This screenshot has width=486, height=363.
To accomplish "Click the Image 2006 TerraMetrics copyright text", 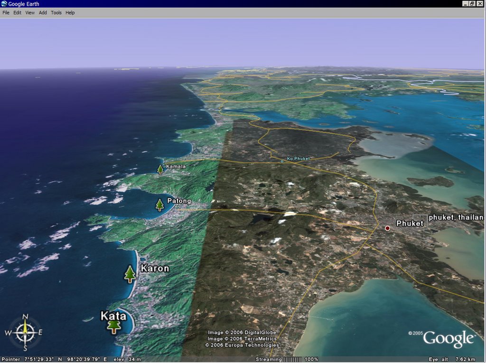I will (x=242, y=339).
